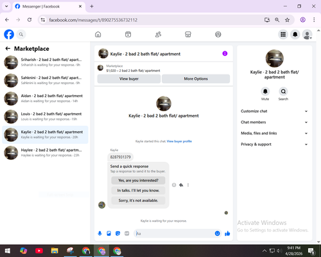The image size is (321, 257).
Task: Expand the Chat members section
Action: pyautogui.click(x=274, y=122)
